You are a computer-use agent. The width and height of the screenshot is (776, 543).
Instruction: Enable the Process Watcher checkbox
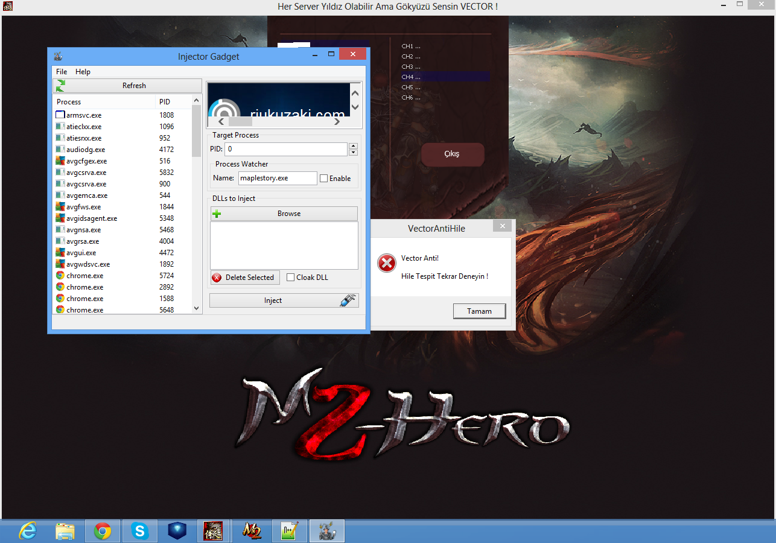pos(324,179)
